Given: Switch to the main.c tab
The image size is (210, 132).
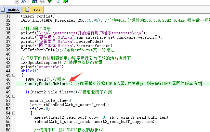Looking at the screenshot, I should click(13, 9).
